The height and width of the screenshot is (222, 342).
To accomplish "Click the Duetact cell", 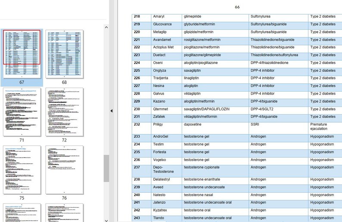I will [x=166, y=57].
